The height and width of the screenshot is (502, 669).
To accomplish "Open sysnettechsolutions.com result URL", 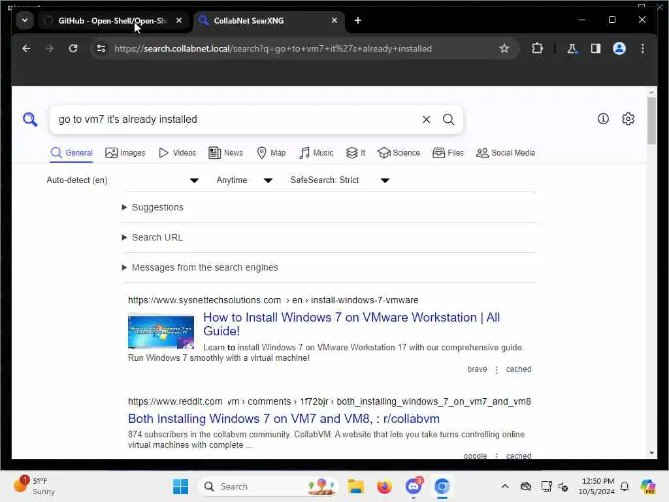I will click(x=273, y=300).
